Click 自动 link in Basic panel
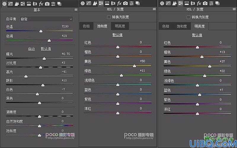This screenshot has height=148, width=237. 32,49
